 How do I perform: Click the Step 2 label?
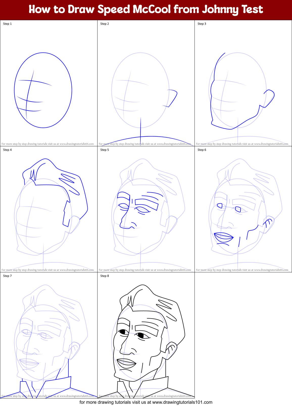[105, 24]
